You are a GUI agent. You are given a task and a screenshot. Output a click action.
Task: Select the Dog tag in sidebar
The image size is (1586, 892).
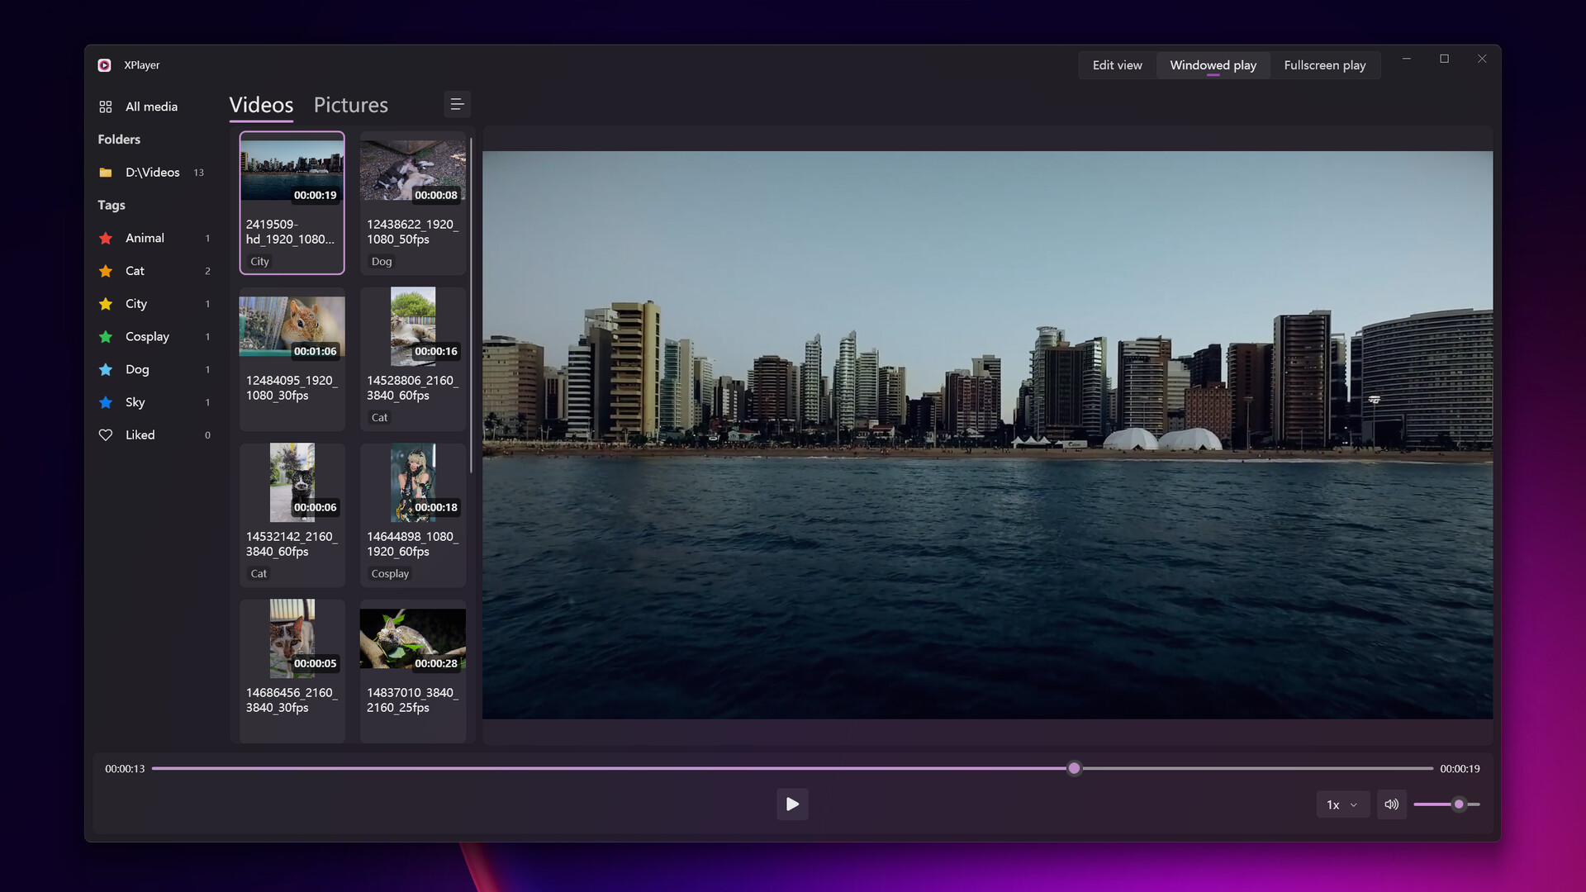pos(136,369)
